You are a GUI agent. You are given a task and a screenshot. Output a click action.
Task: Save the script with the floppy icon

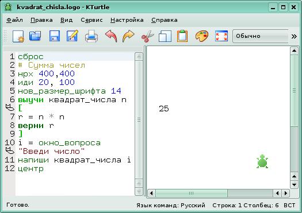pos(55,36)
